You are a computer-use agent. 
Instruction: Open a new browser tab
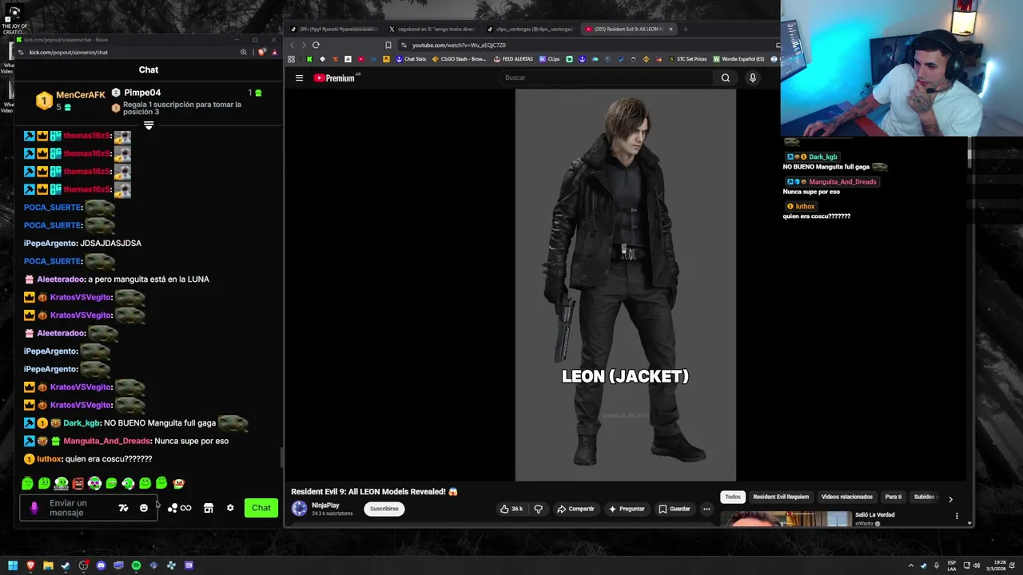click(x=686, y=29)
